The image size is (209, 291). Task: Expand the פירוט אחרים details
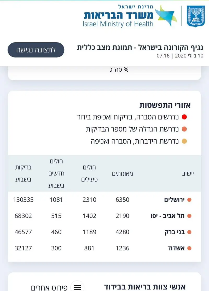tap(49, 288)
